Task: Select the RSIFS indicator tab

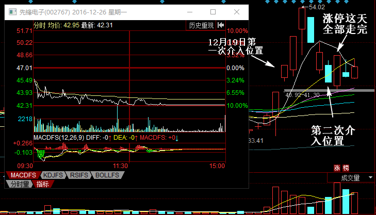Action: (79, 175)
